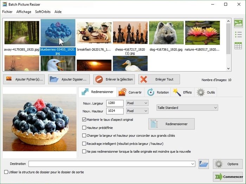246x184 pixels.
Task: Remove selection with Enlever la Sélection
Action: tap(114, 79)
